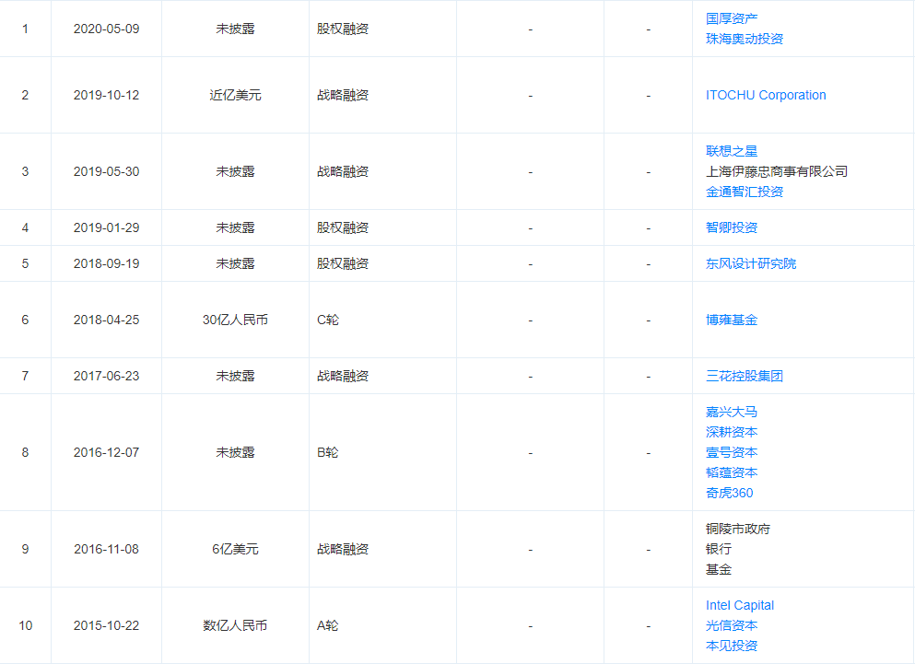Click date cell 2018-09-19
915x664 pixels.
click(106, 263)
